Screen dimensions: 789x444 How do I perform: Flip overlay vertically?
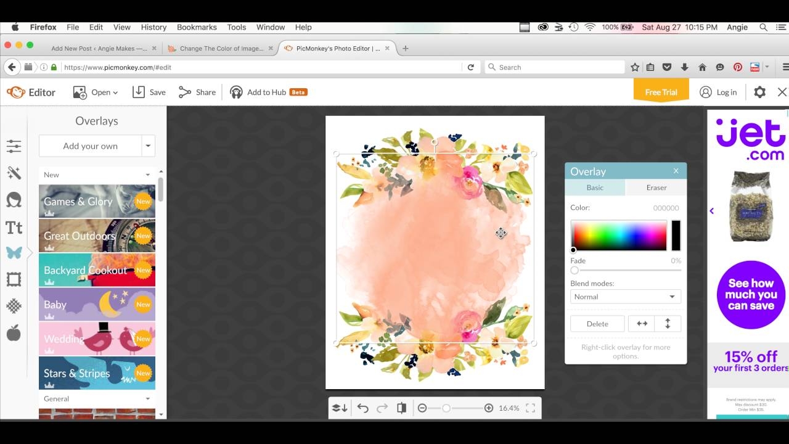tap(668, 324)
